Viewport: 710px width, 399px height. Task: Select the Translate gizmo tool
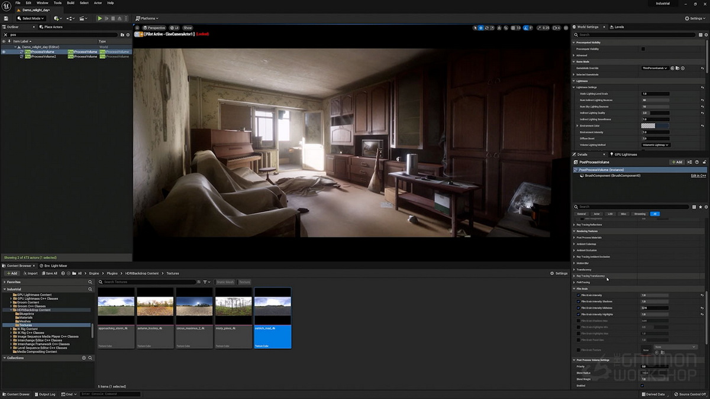tap(480, 28)
